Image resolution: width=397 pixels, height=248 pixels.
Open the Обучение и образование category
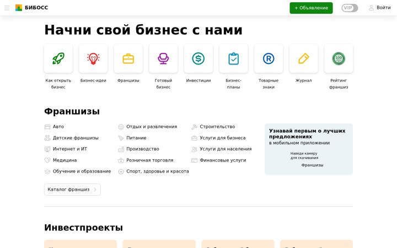(x=82, y=171)
